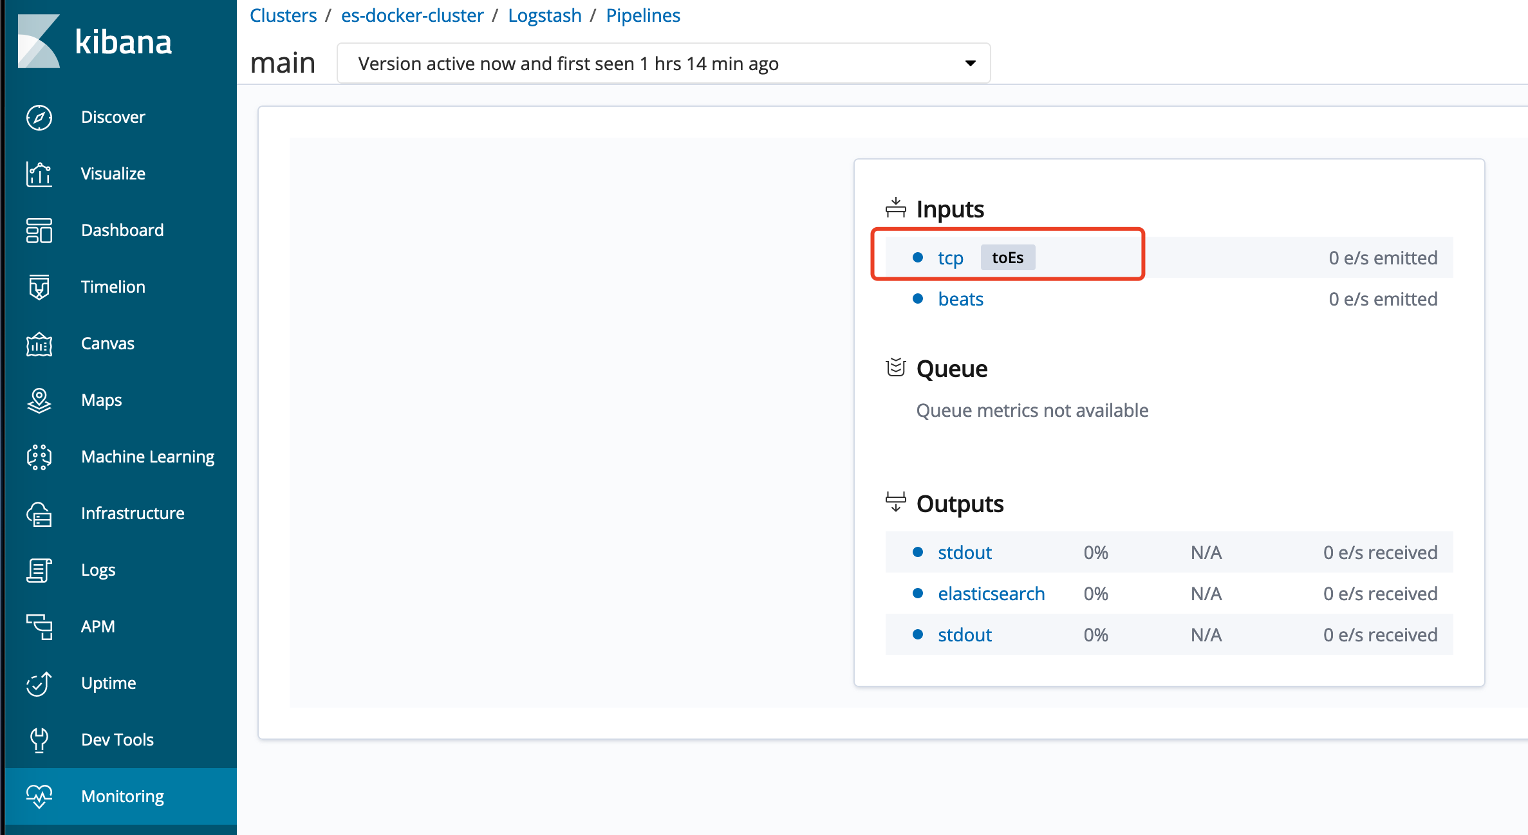This screenshot has width=1528, height=835.
Task: Open Infrastructure via its cloud icon
Action: point(39,513)
